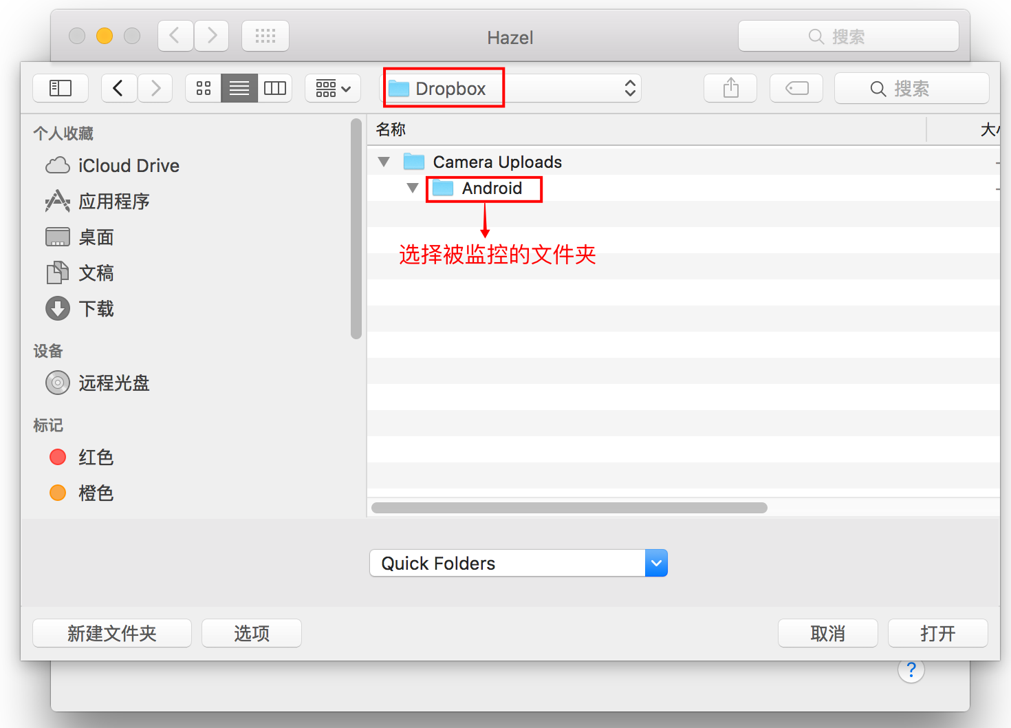Select the red tag 红色
The image size is (1011, 728).
(95, 458)
